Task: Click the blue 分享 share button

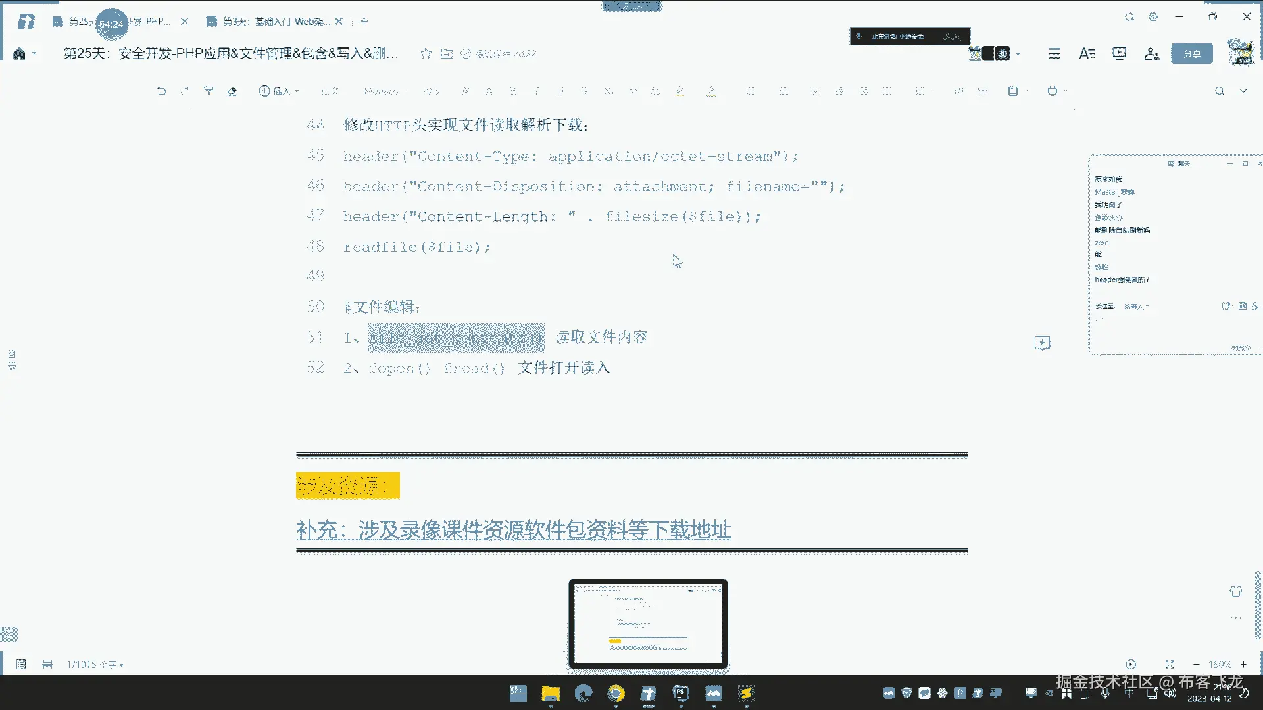Action: (1192, 54)
